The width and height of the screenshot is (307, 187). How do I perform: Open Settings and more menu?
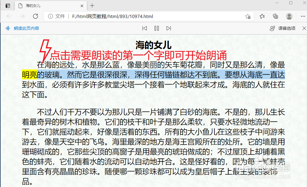coord(303,16)
